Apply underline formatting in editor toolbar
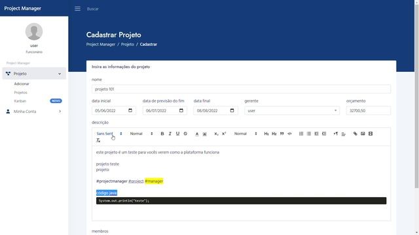 [x=177, y=134]
